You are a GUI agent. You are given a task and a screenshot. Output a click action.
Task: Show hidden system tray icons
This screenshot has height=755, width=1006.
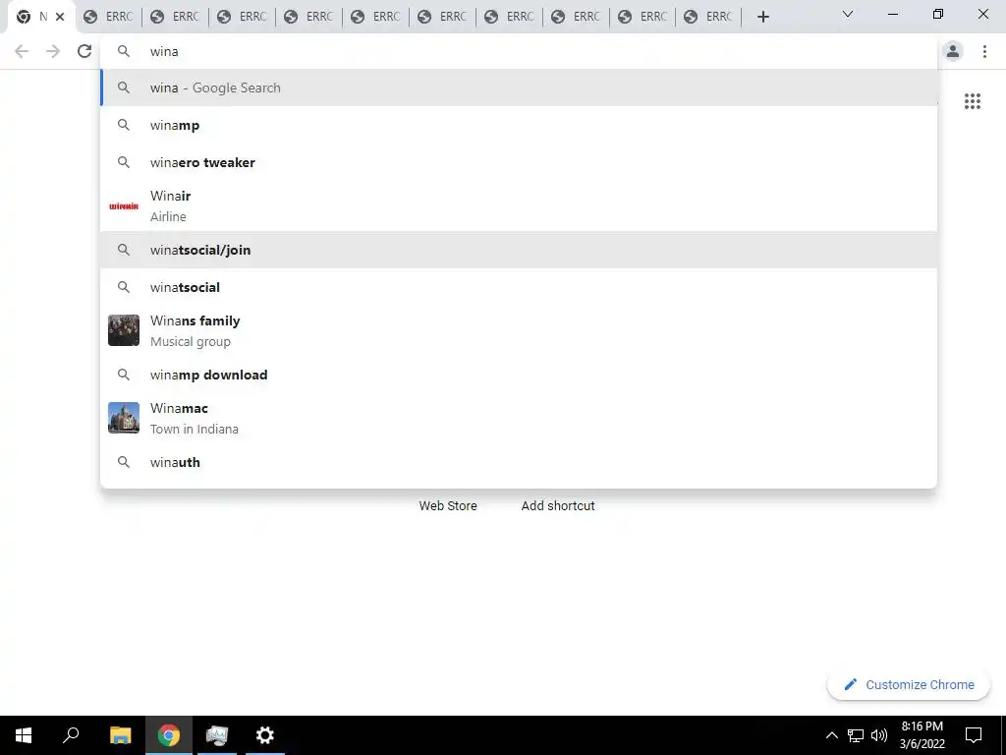[x=831, y=735]
